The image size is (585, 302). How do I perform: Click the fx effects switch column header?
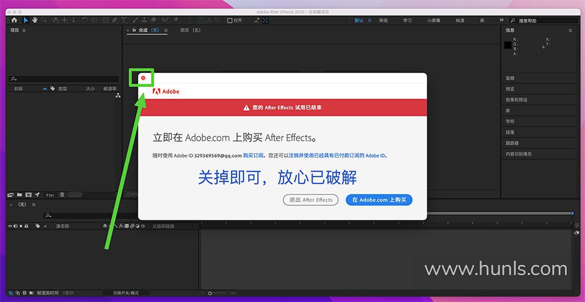pyautogui.click(x=121, y=226)
